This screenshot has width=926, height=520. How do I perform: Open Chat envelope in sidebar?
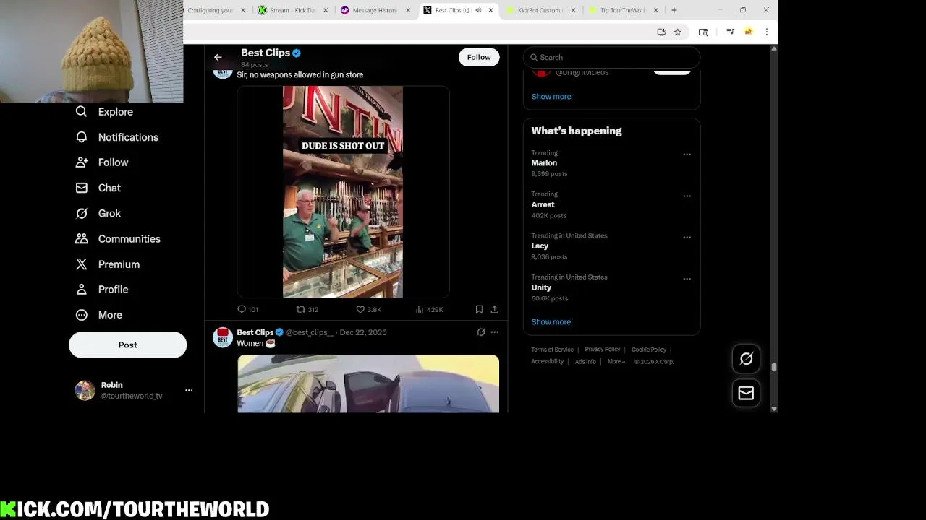point(82,188)
